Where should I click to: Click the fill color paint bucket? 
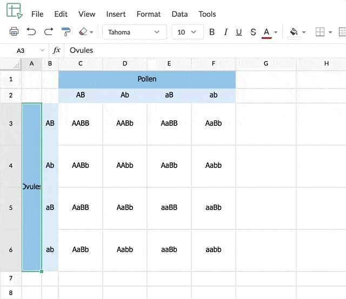294,32
